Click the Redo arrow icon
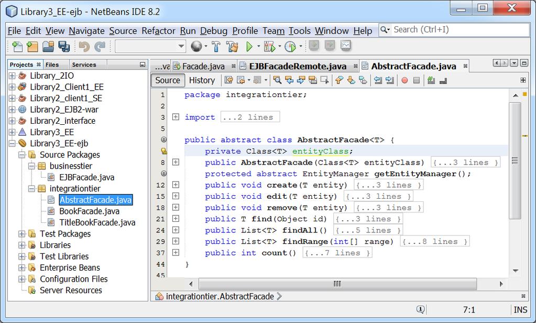This screenshot has width=536, height=323. pyautogui.click(x=100, y=46)
